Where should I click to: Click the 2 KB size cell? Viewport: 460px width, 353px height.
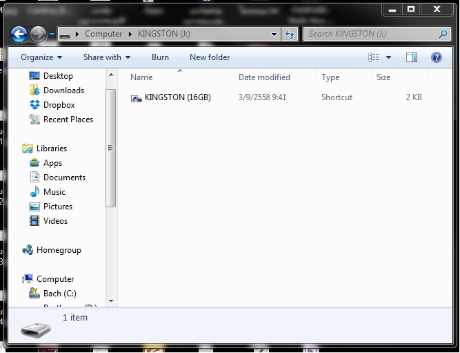coord(414,97)
